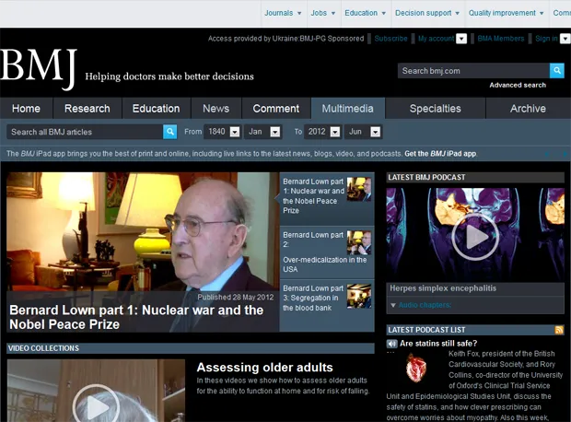571x422 pixels.
Task: Play the Assessing older adults video
Action: pos(96,405)
